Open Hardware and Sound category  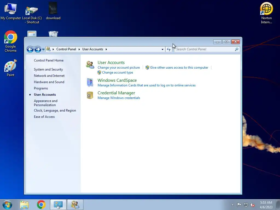click(x=49, y=82)
